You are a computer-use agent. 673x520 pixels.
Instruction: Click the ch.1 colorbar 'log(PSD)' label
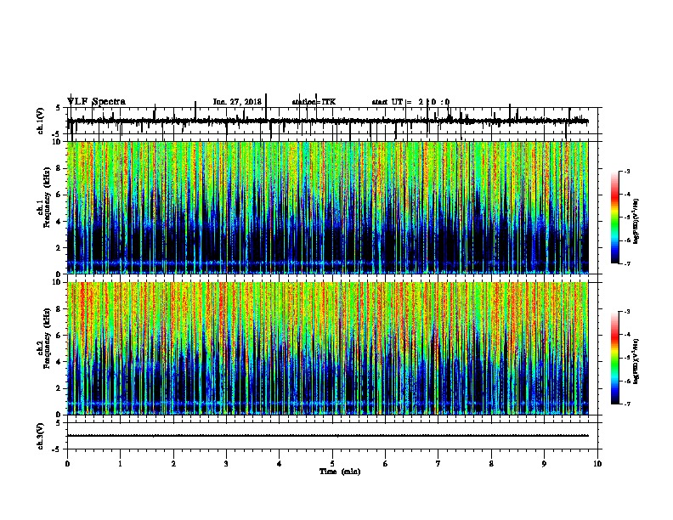[636, 222]
